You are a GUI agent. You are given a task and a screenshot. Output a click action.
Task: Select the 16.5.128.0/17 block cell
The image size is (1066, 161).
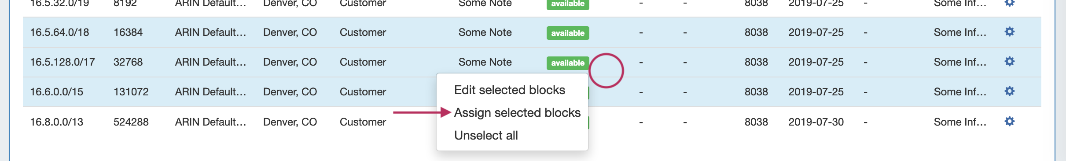(x=62, y=62)
